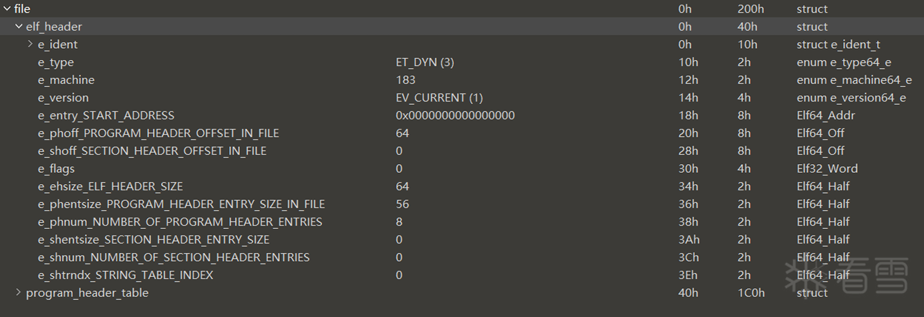Select the e_shtrndx_STRING_TABLE_INDEX row
Image resolution: width=924 pixels, height=317 pixels.
tap(126, 275)
